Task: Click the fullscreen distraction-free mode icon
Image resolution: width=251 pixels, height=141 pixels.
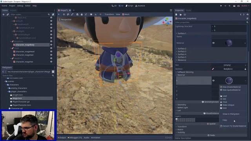Action: click(x=171, y=10)
